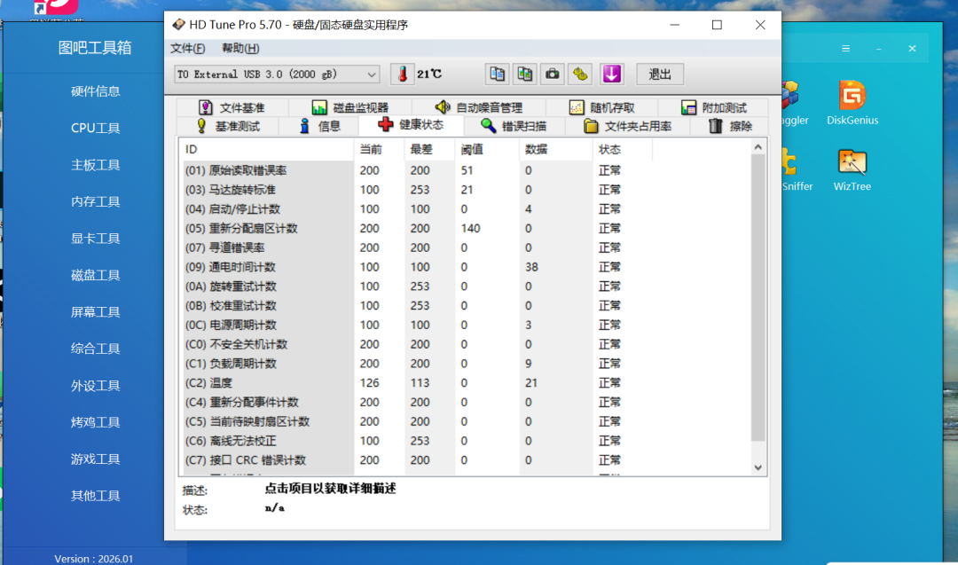958x565 pixels.
Task: Select CPU工具 in toolbox sidebar
Action: [95, 129]
